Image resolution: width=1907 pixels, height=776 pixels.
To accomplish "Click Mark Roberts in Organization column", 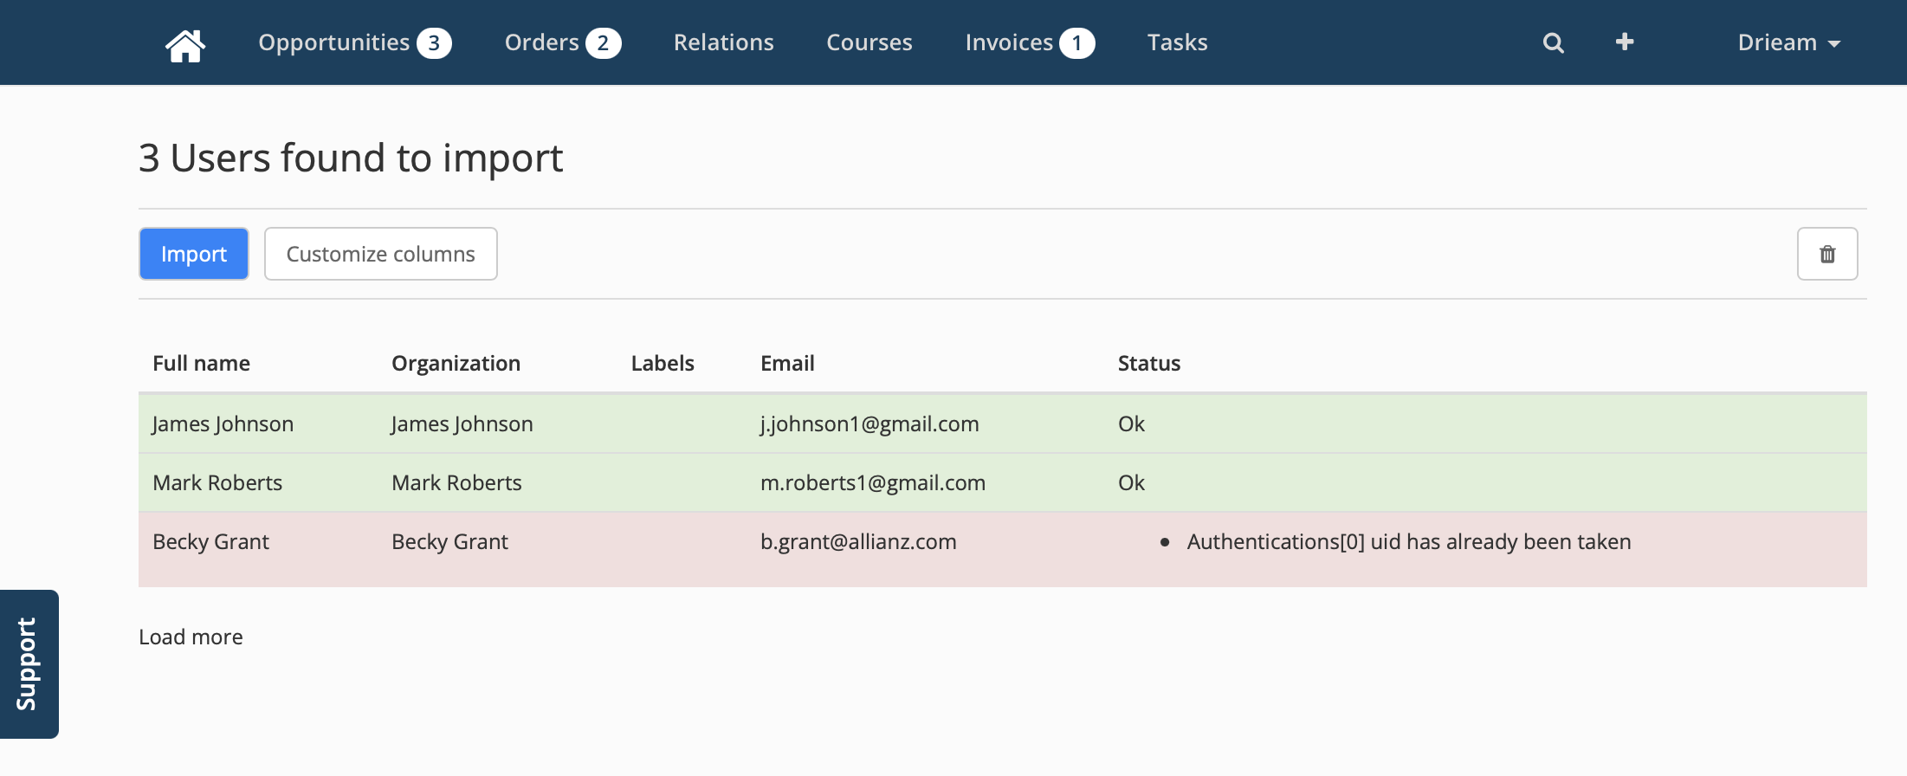I will [x=456, y=482].
